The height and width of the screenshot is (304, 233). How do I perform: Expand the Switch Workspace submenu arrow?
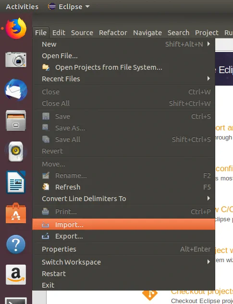pos(208,262)
